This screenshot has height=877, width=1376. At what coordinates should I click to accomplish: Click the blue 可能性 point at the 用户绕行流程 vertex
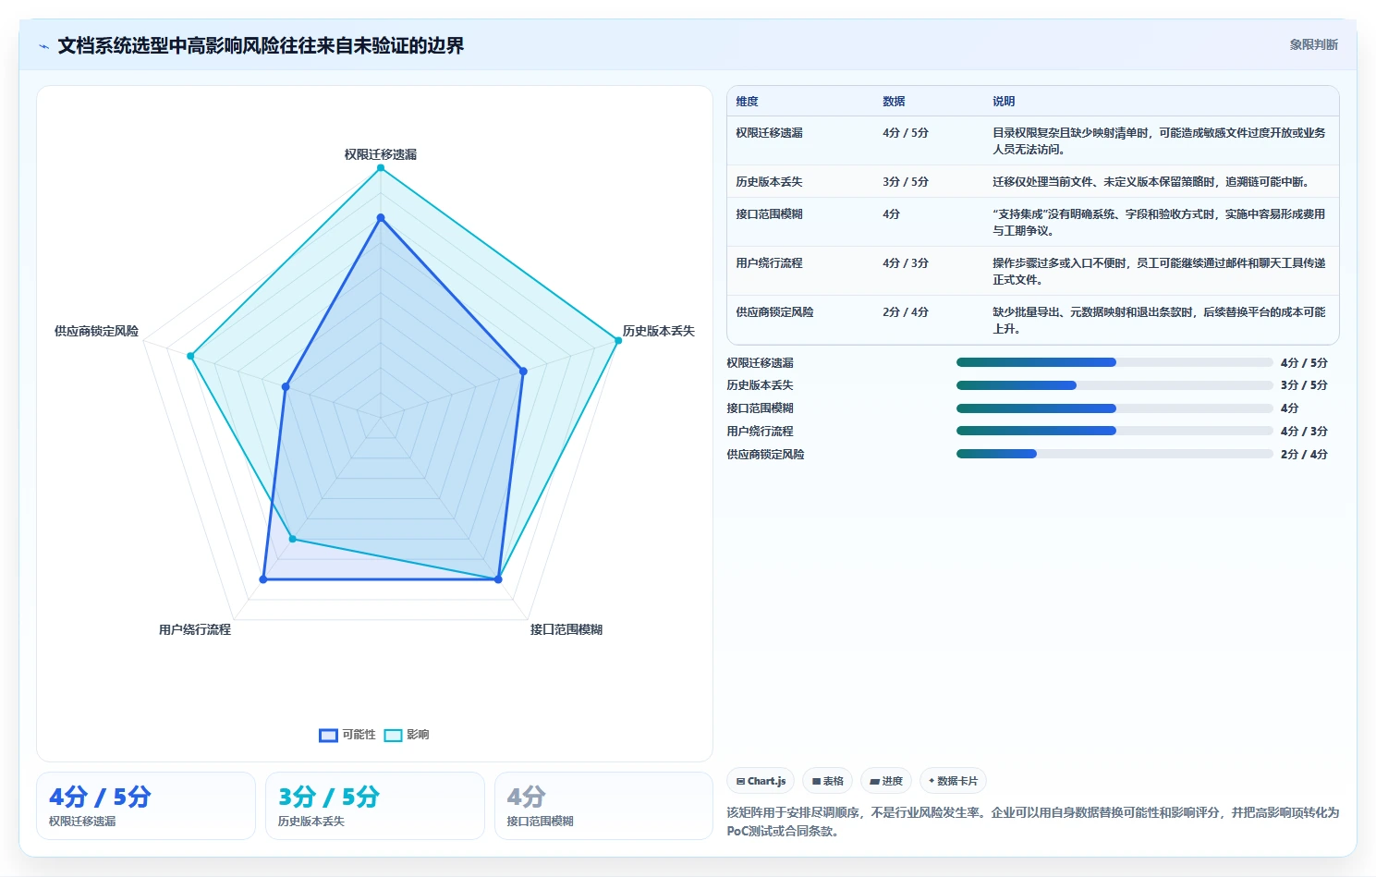[263, 579]
